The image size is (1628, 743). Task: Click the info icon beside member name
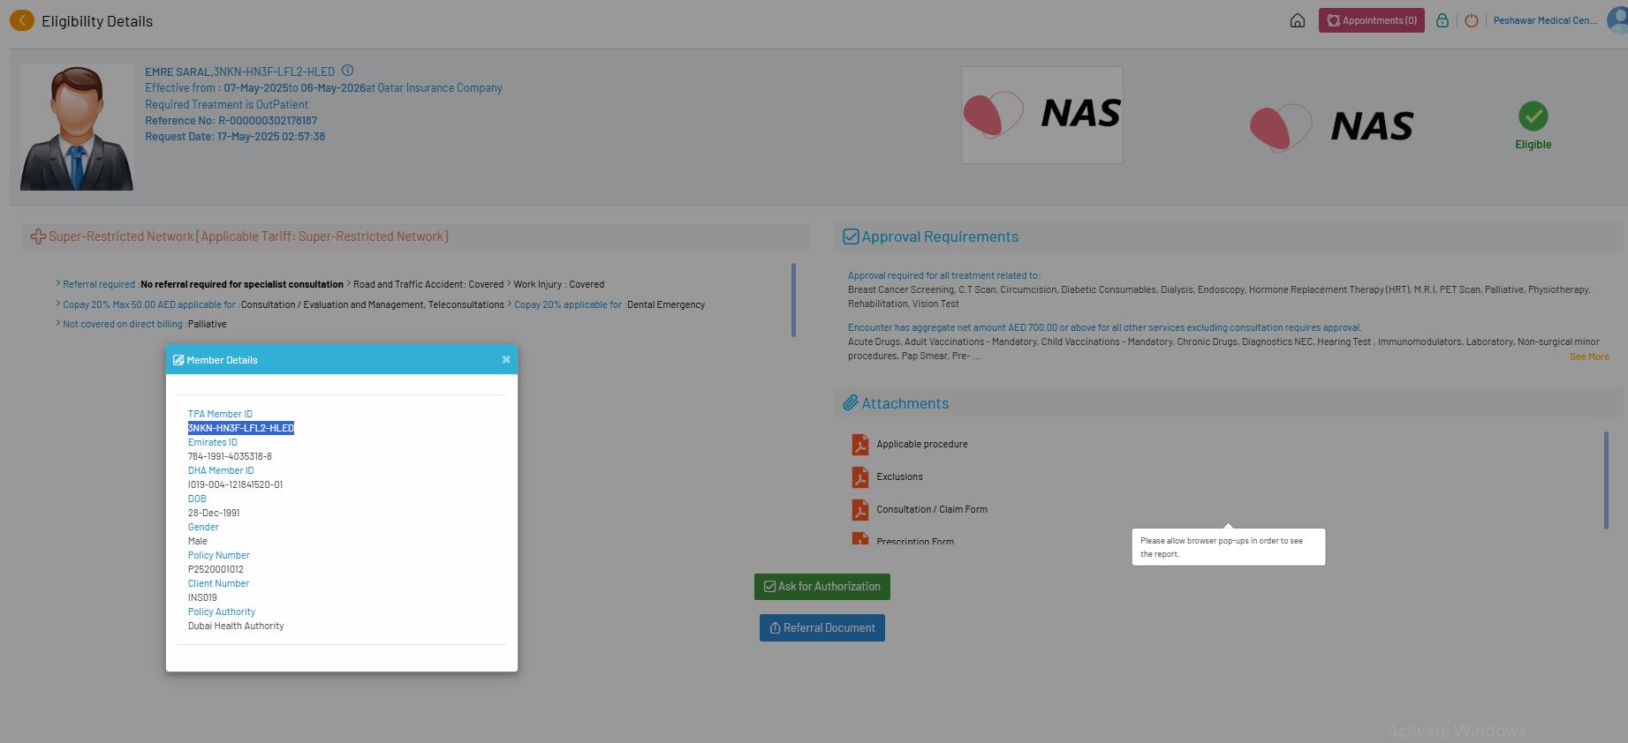(347, 71)
